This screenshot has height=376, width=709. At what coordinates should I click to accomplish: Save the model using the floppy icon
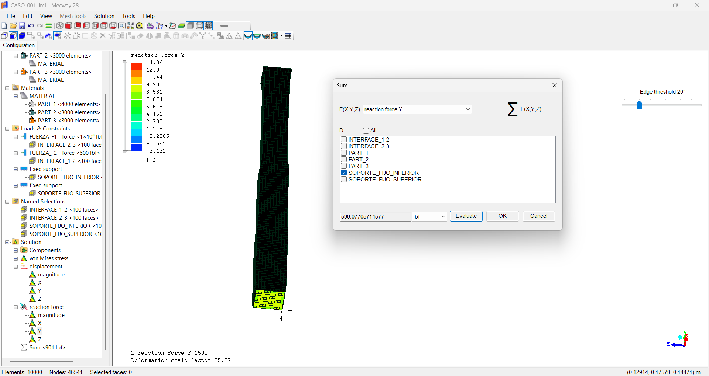22,26
